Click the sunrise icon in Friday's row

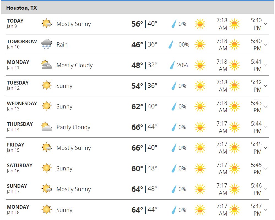tap(200, 148)
